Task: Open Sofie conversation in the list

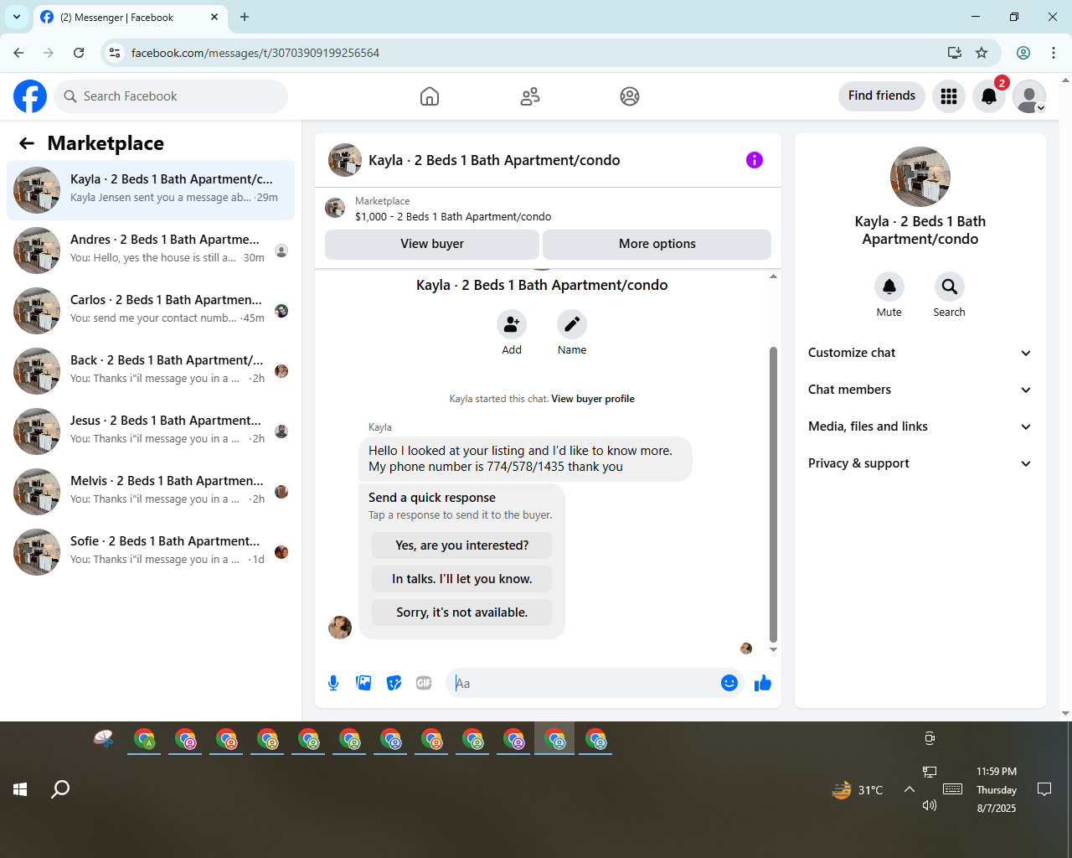Action: click(151, 552)
